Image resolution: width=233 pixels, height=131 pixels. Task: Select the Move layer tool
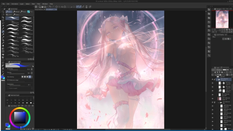coord(3,20)
